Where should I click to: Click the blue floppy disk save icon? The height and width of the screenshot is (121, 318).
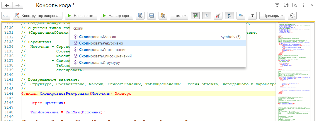click(151, 16)
